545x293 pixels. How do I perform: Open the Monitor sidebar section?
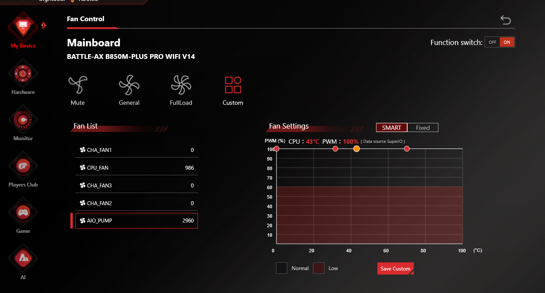click(x=23, y=123)
